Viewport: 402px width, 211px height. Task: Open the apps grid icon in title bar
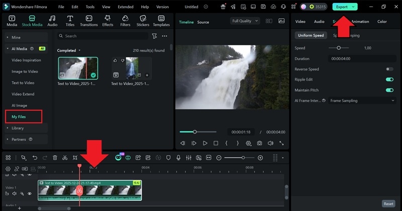(293, 7)
